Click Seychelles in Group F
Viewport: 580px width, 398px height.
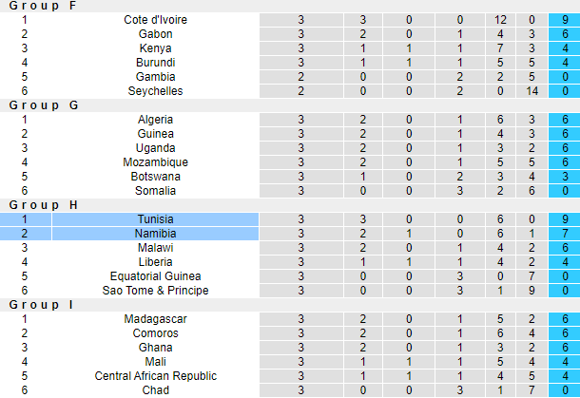(155, 91)
